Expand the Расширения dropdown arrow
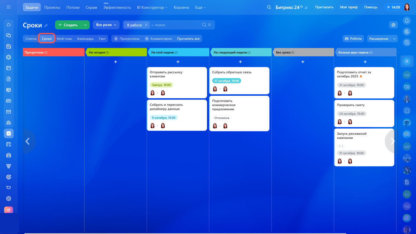The height and width of the screenshot is (234, 416). point(394,39)
